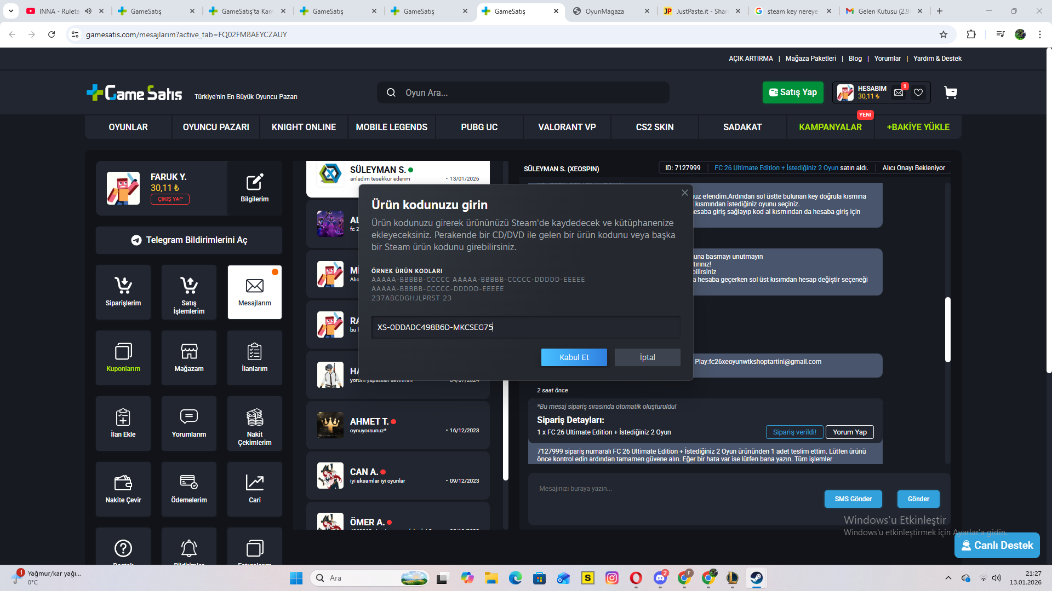
Task: Open the Mağazam store tile
Action: click(189, 358)
